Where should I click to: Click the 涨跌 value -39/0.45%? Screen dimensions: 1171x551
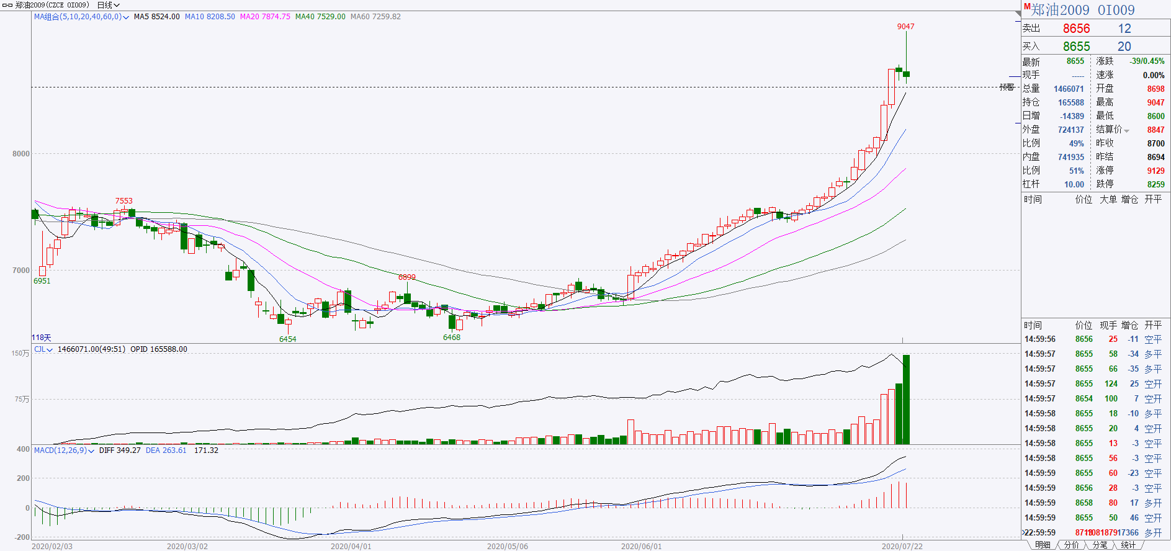1147,61
